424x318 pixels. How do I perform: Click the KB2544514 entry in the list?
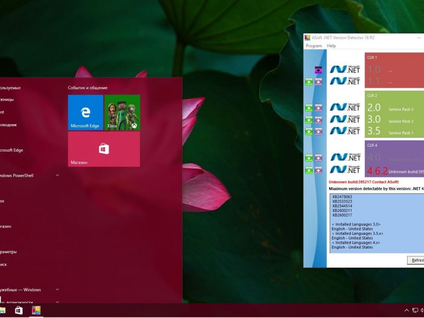click(342, 206)
